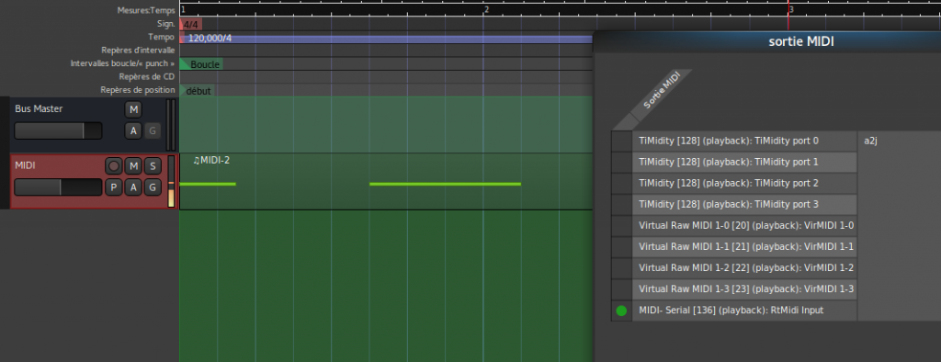Screen dimensions: 941x362
Task: Click TiMidity port 0 row label
Action: coord(744,141)
